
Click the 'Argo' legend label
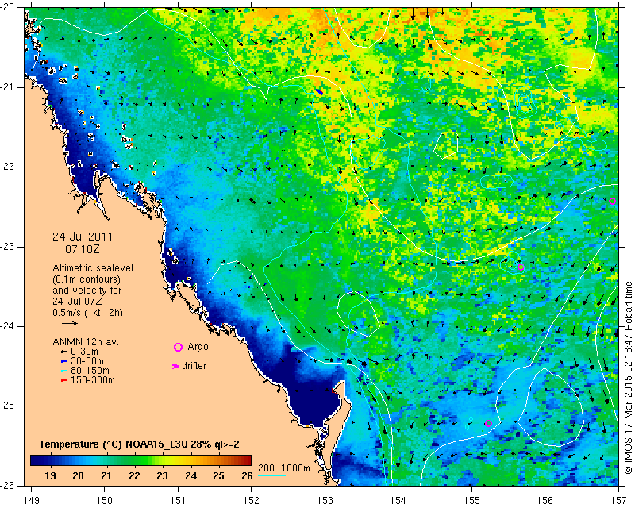198,347
